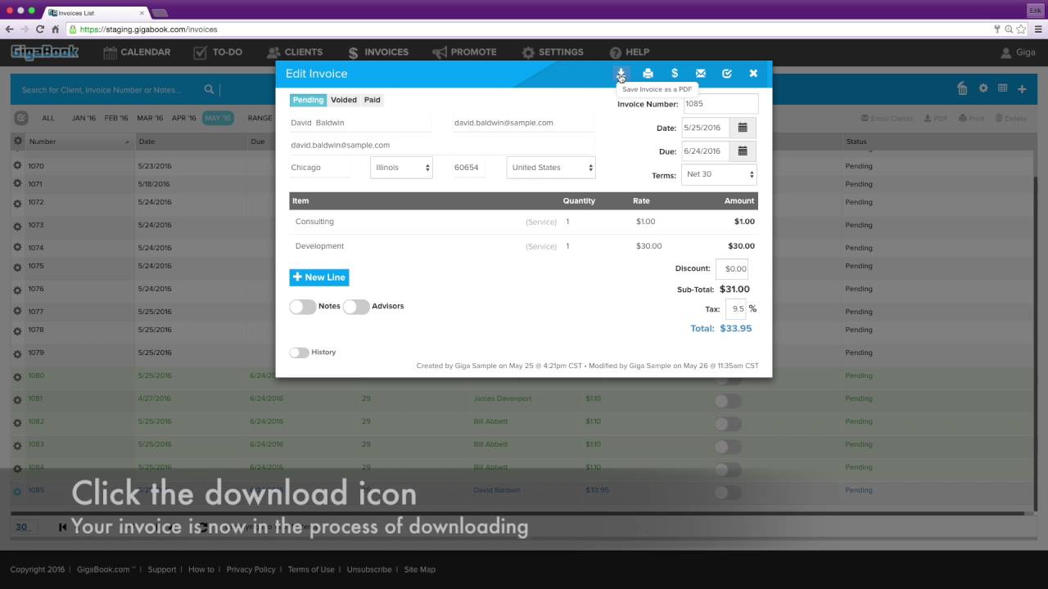Toggle the History switch
Viewport: 1048px width, 589px height.
coord(299,353)
